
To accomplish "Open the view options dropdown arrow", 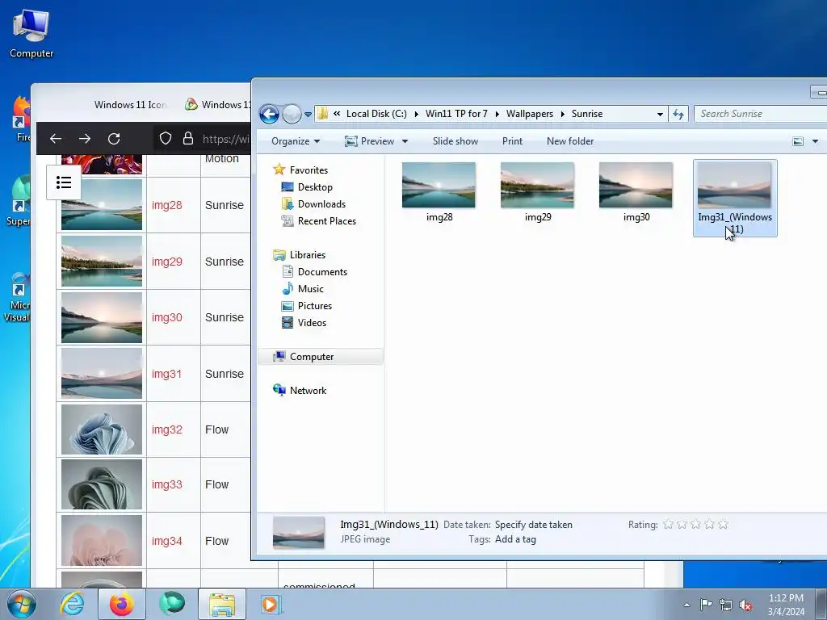I will click(x=816, y=141).
